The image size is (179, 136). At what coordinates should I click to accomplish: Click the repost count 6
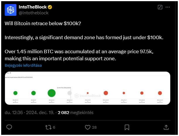pyautogui.click(x=54, y=127)
